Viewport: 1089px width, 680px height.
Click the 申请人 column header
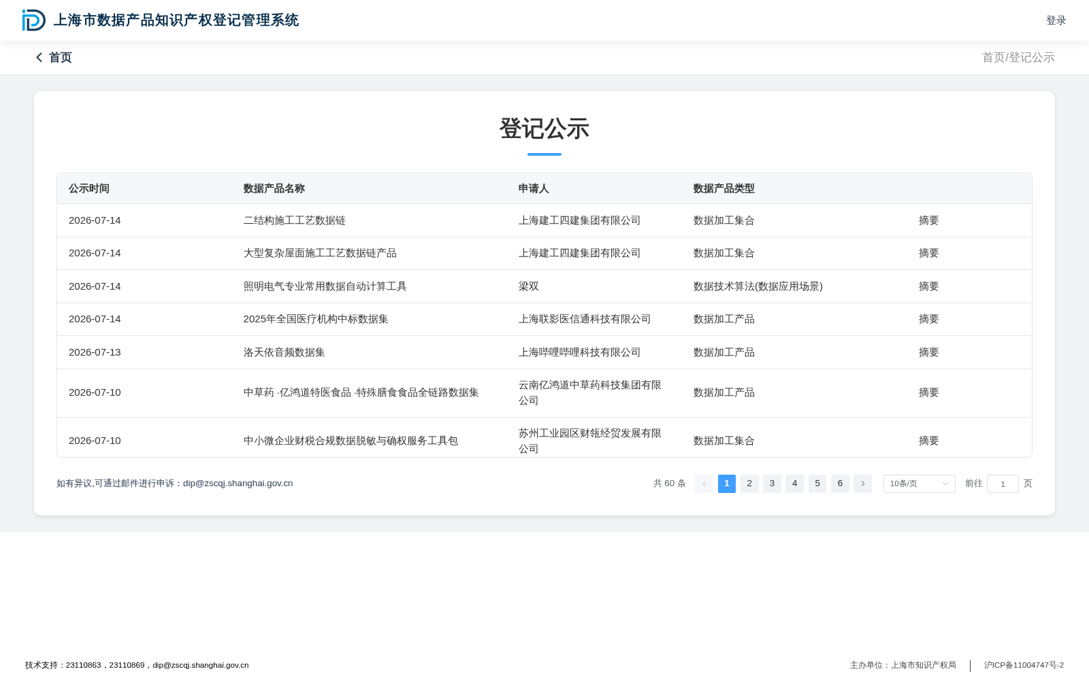click(534, 188)
